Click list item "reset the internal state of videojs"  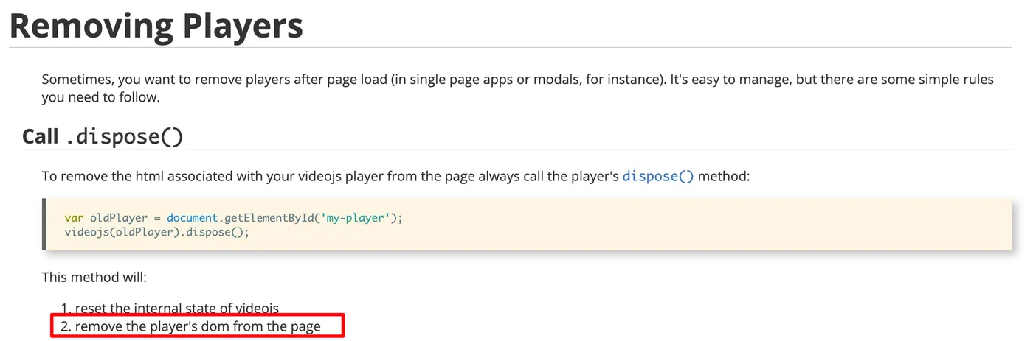[177, 309]
